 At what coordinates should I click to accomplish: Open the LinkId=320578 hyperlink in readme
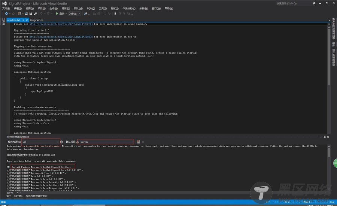pyautogui.click(x=61, y=37)
